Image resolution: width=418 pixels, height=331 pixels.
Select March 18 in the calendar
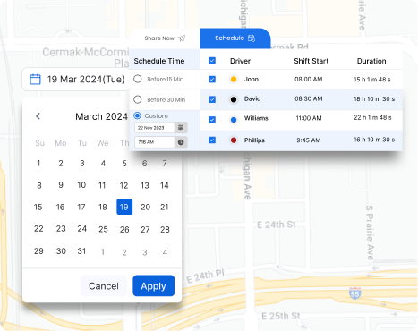[x=103, y=207]
